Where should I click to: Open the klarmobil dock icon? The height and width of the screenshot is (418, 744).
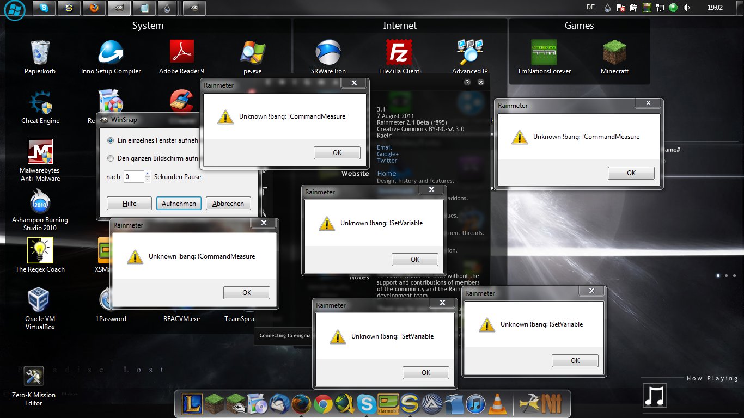pyautogui.click(x=387, y=404)
